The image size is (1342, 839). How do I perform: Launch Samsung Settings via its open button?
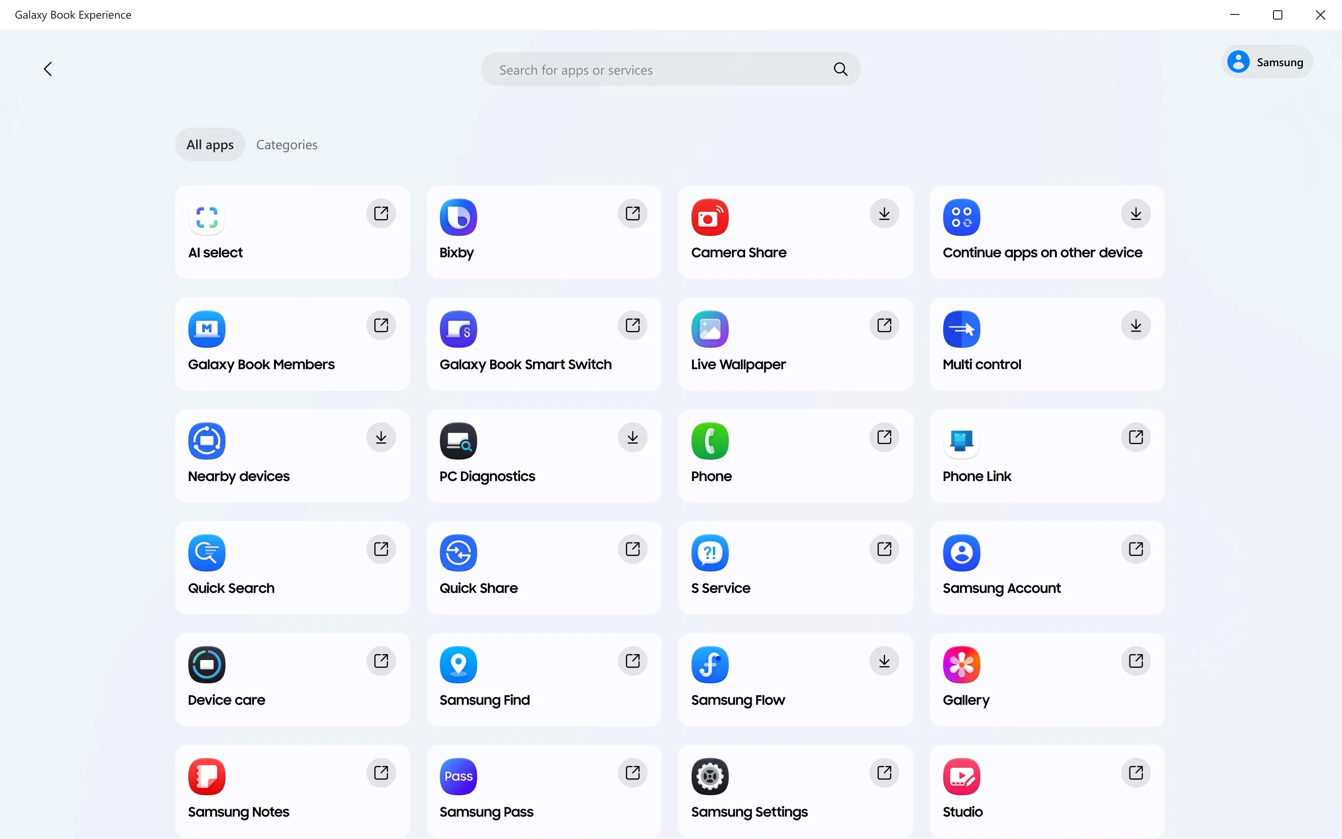click(884, 772)
